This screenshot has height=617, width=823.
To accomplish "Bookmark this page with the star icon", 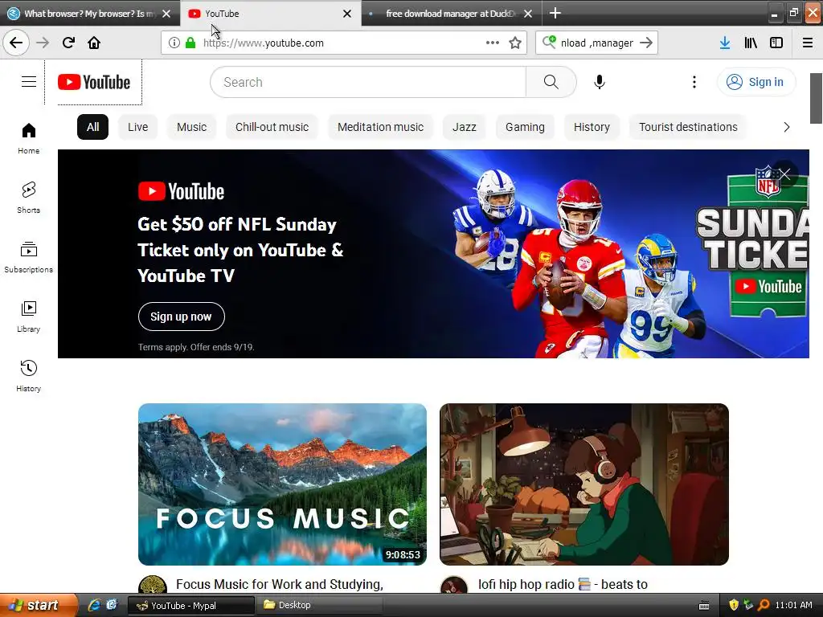I will click(515, 43).
